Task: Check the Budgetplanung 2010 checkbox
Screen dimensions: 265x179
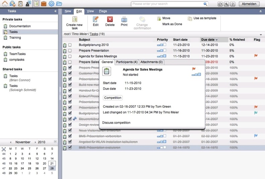Action: pyautogui.click(x=70, y=45)
